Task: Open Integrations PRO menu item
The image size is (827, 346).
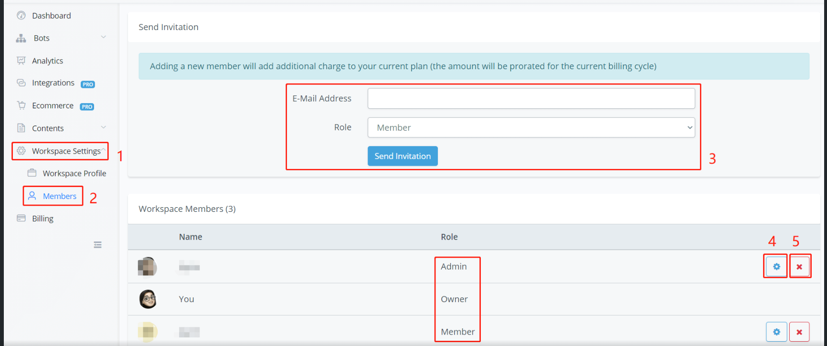Action: click(x=53, y=83)
